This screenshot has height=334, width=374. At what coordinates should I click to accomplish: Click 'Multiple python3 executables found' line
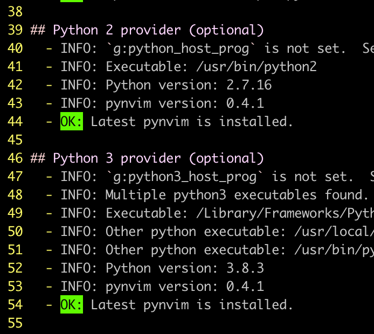coord(207,195)
